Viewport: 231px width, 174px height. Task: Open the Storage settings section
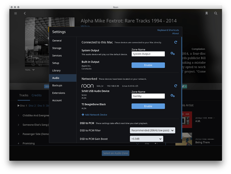[x=63, y=48]
